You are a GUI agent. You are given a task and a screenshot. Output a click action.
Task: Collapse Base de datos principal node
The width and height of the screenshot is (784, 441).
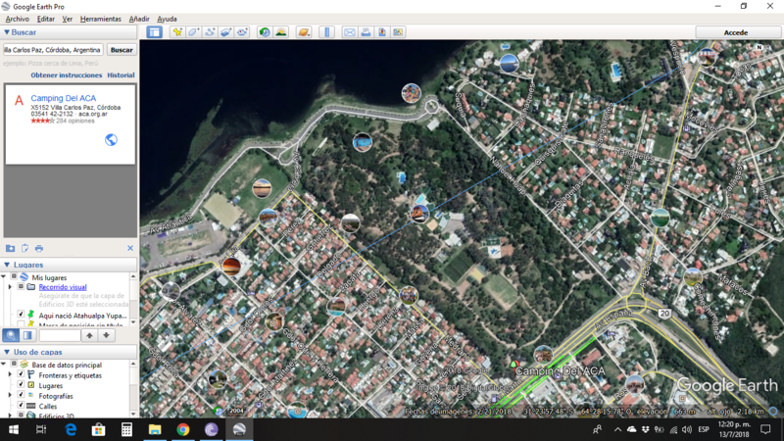tap(4, 364)
